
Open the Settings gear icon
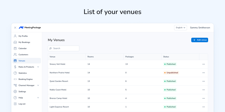coord(15,92)
